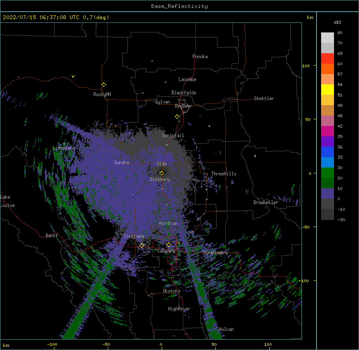Click the -100 label on the bottom axis
359x350 pixels.
tap(52, 344)
